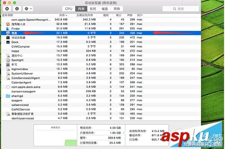Viewport: 225px width, 149px height.
Task: Click the 已使用内存 1.85 GB entry
Action: (100, 133)
